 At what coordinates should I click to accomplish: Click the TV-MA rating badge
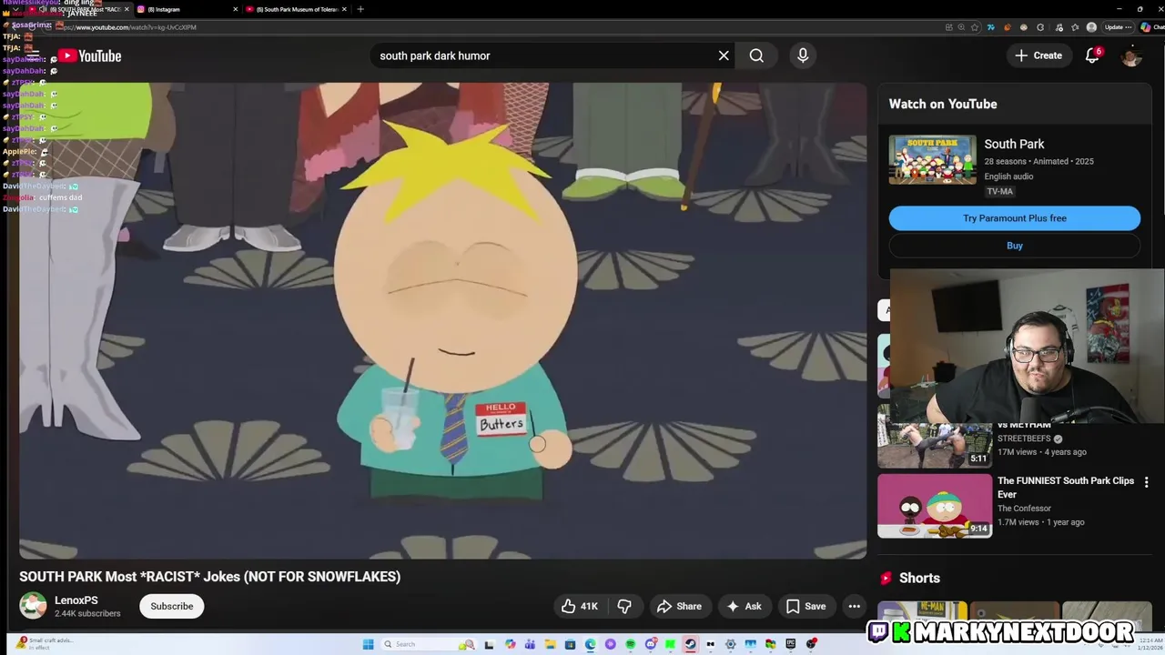tap(999, 191)
